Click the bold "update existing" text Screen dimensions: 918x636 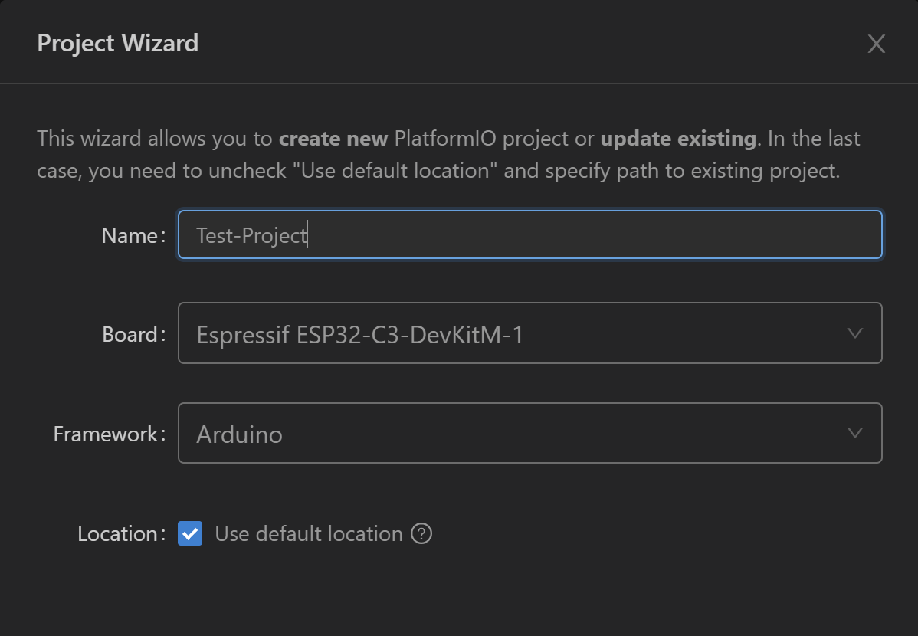pyautogui.click(x=678, y=139)
